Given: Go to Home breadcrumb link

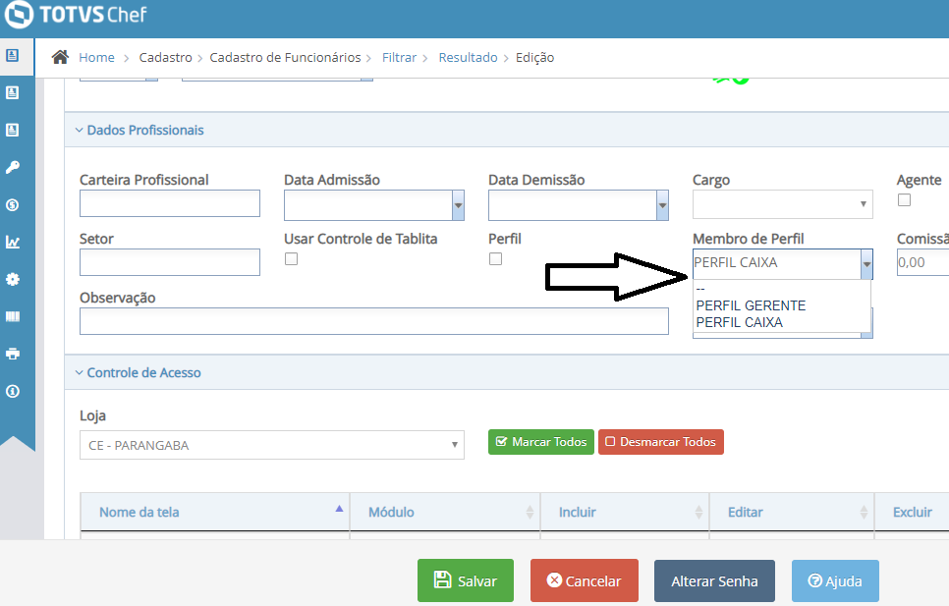Looking at the screenshot, I should tap(97, 57).
